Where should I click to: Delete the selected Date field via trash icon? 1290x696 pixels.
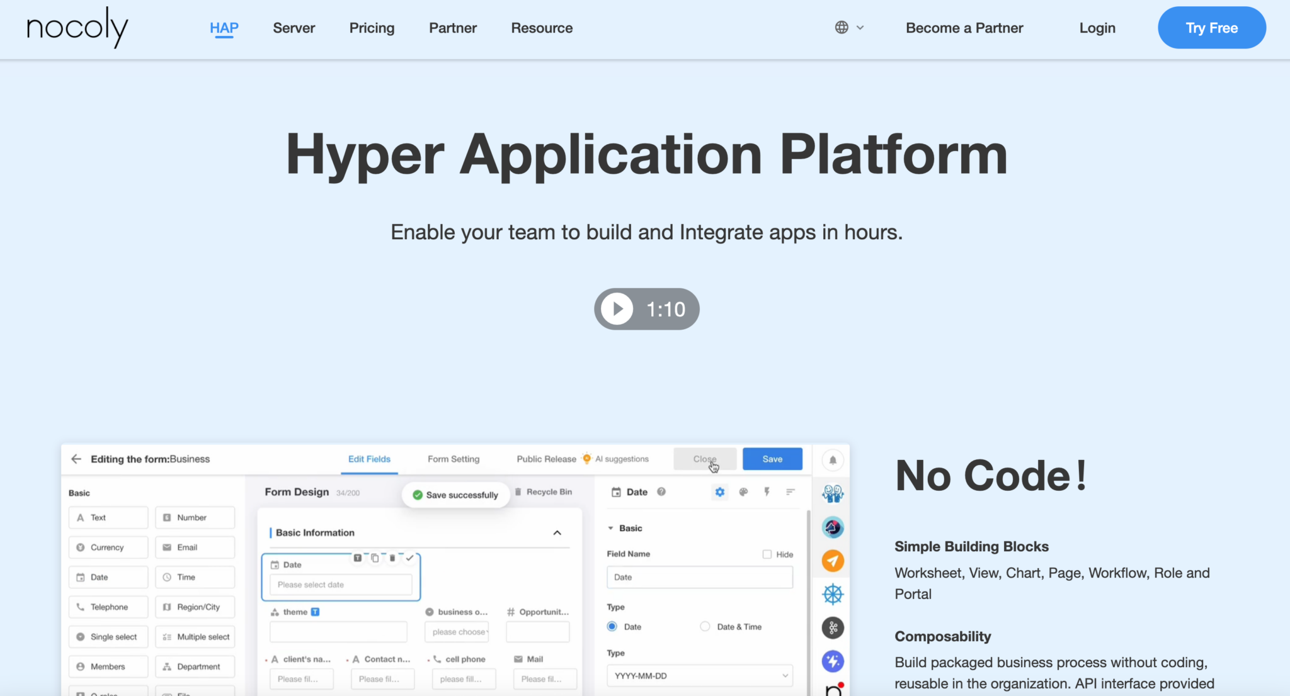point(392,558)
